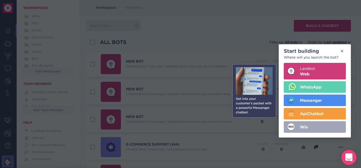Open the Home dashboard icon in sidebar

tap(8, 31)
